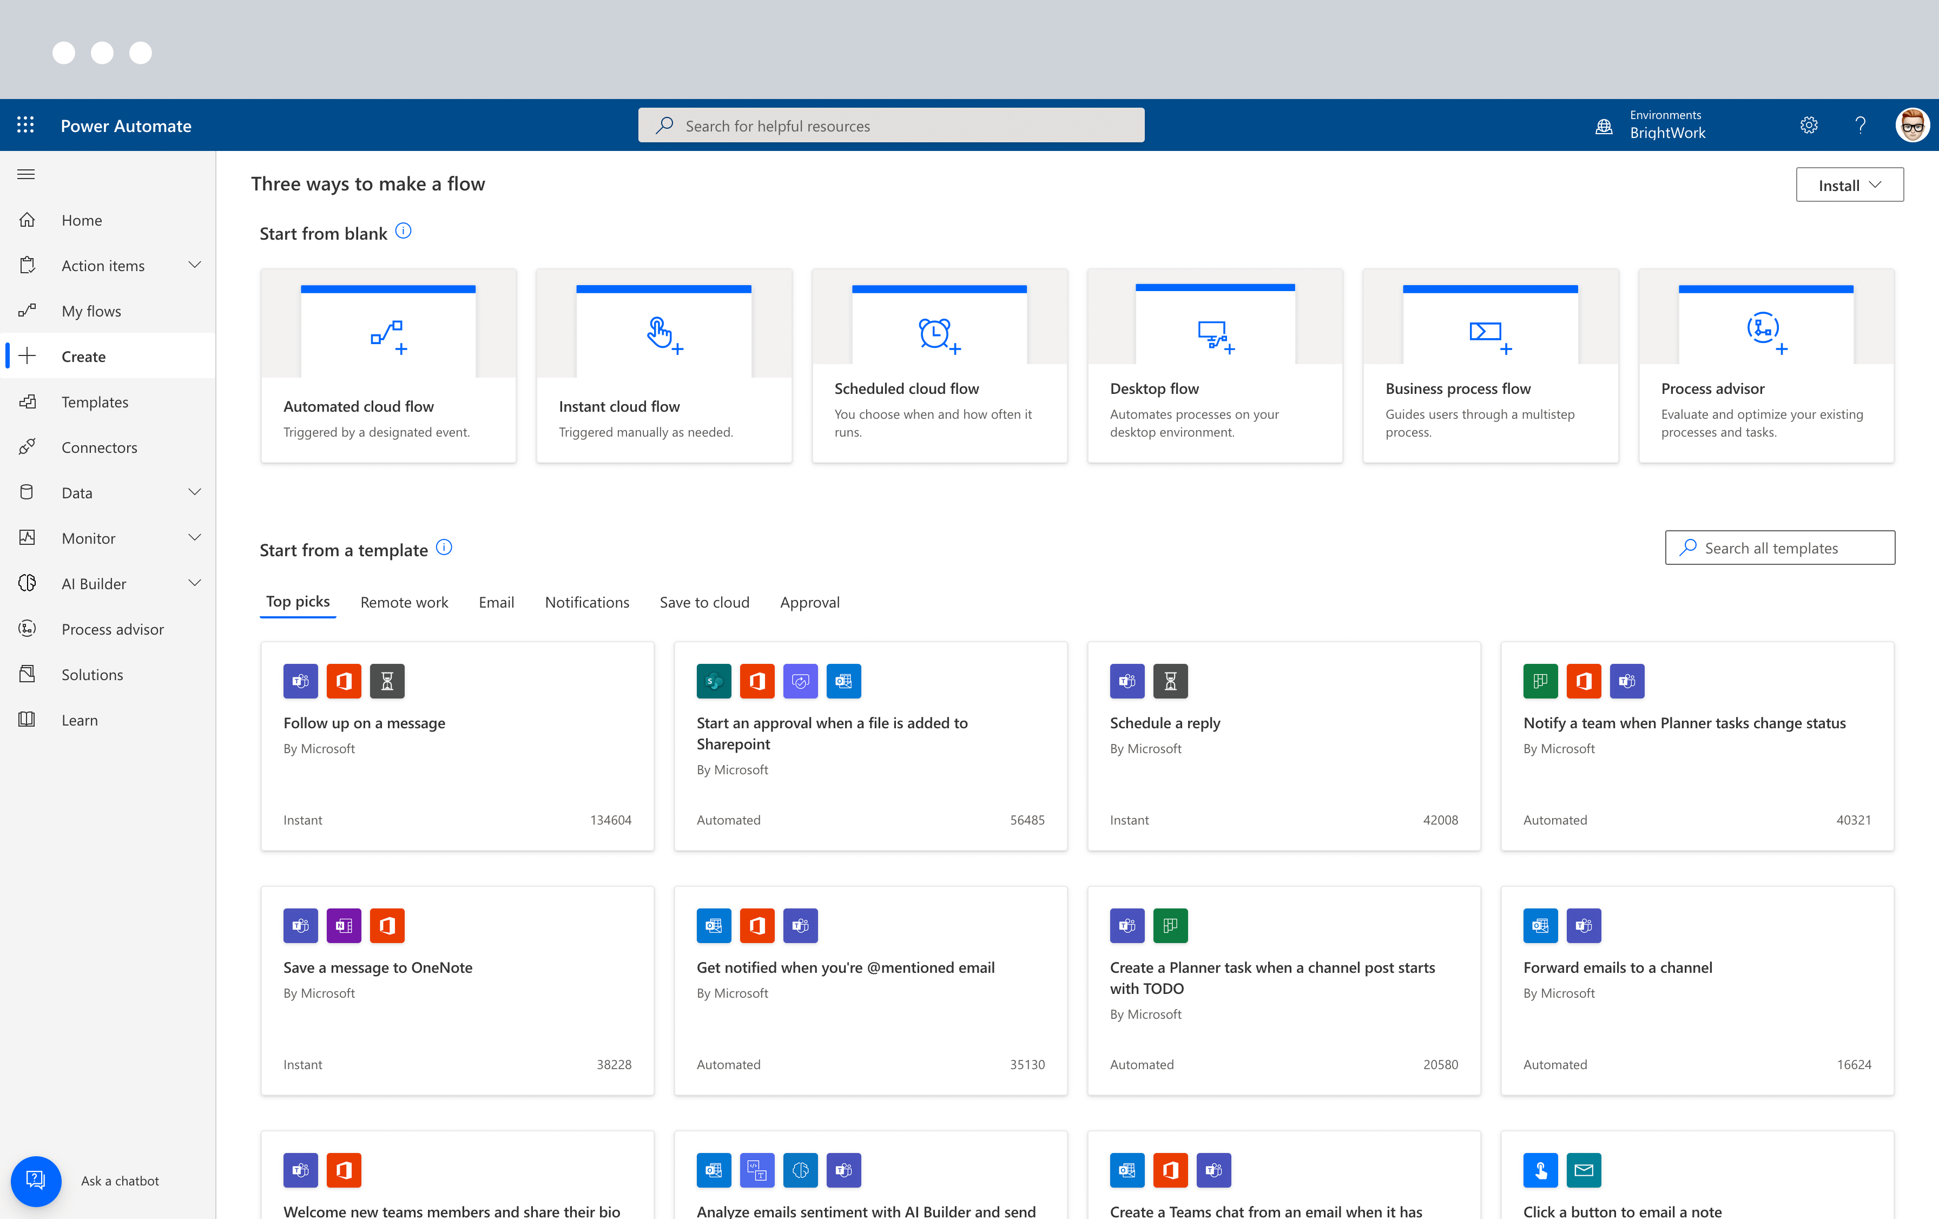Viewport: 1939px width, 1219px height.
Task: Click SharePoint icon on Start an approval card
Action: pos(714,681)
